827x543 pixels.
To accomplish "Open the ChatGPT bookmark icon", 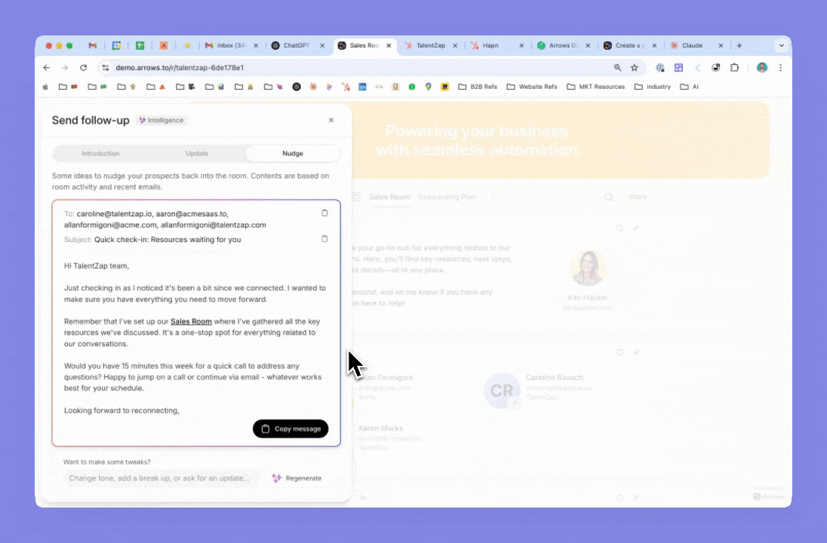I will coord(297,87).
